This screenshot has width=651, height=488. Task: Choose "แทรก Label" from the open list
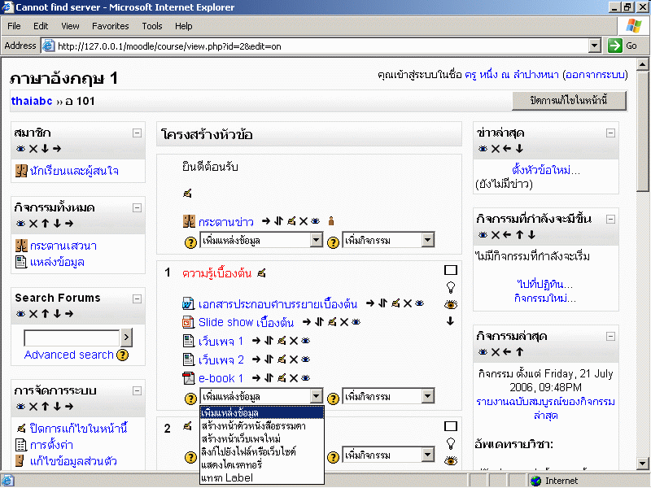pos(227,477)
